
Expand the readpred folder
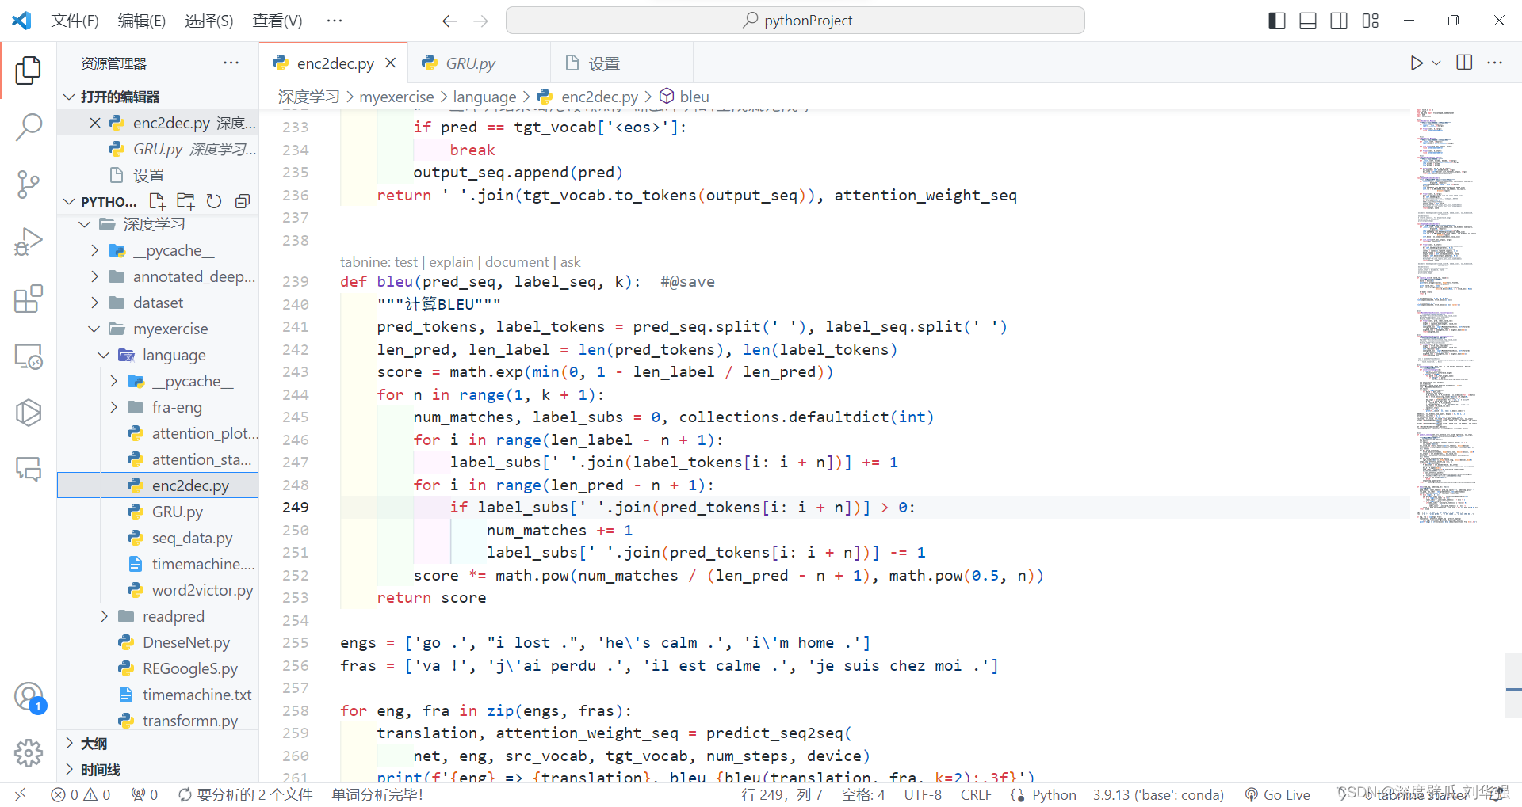pyautogui.click(x=104, y=615)
